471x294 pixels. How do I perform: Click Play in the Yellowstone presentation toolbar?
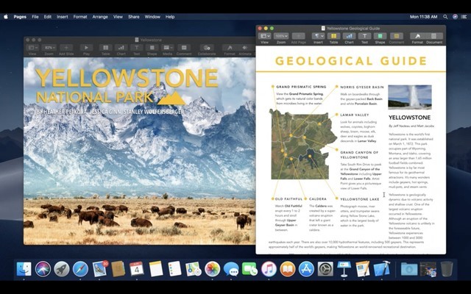pyautogui.click(x=87, y=48)
